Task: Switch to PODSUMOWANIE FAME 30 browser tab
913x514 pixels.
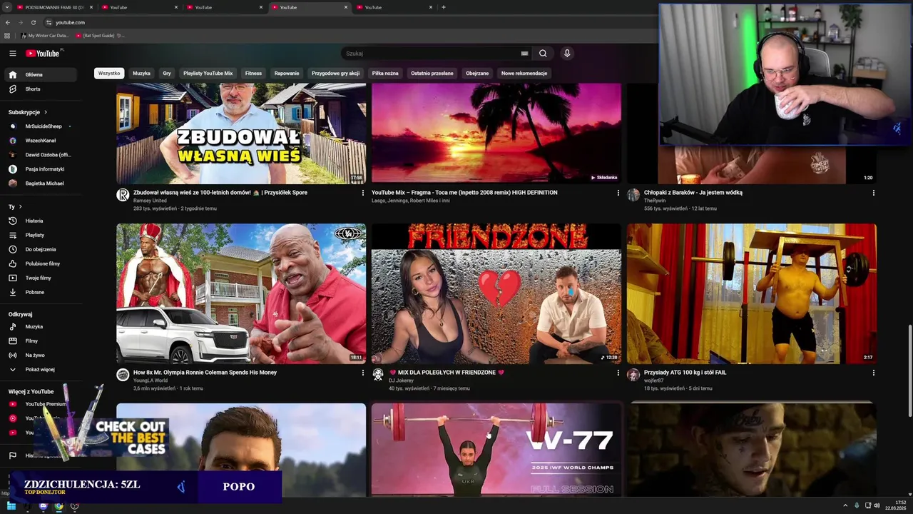Action: (x=54, y=7)
